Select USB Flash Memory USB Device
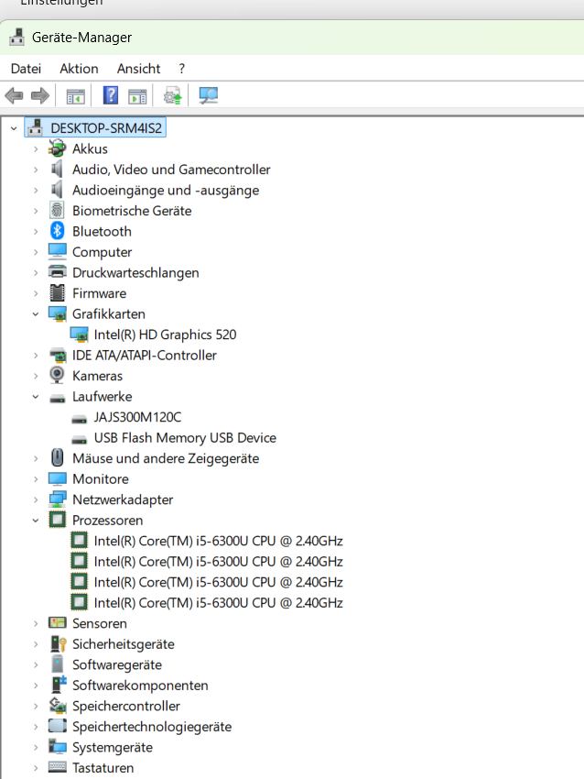The height and width of the screenshot is (779, 584). coord(185,438)
